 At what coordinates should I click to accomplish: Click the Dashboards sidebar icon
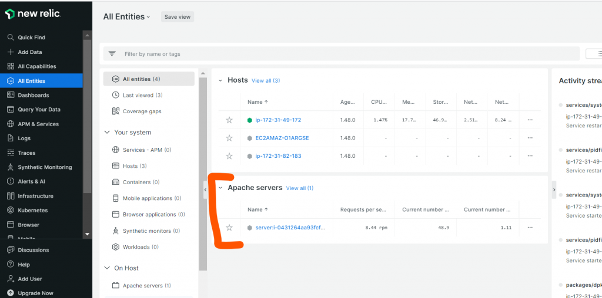(x=11, y=95)
